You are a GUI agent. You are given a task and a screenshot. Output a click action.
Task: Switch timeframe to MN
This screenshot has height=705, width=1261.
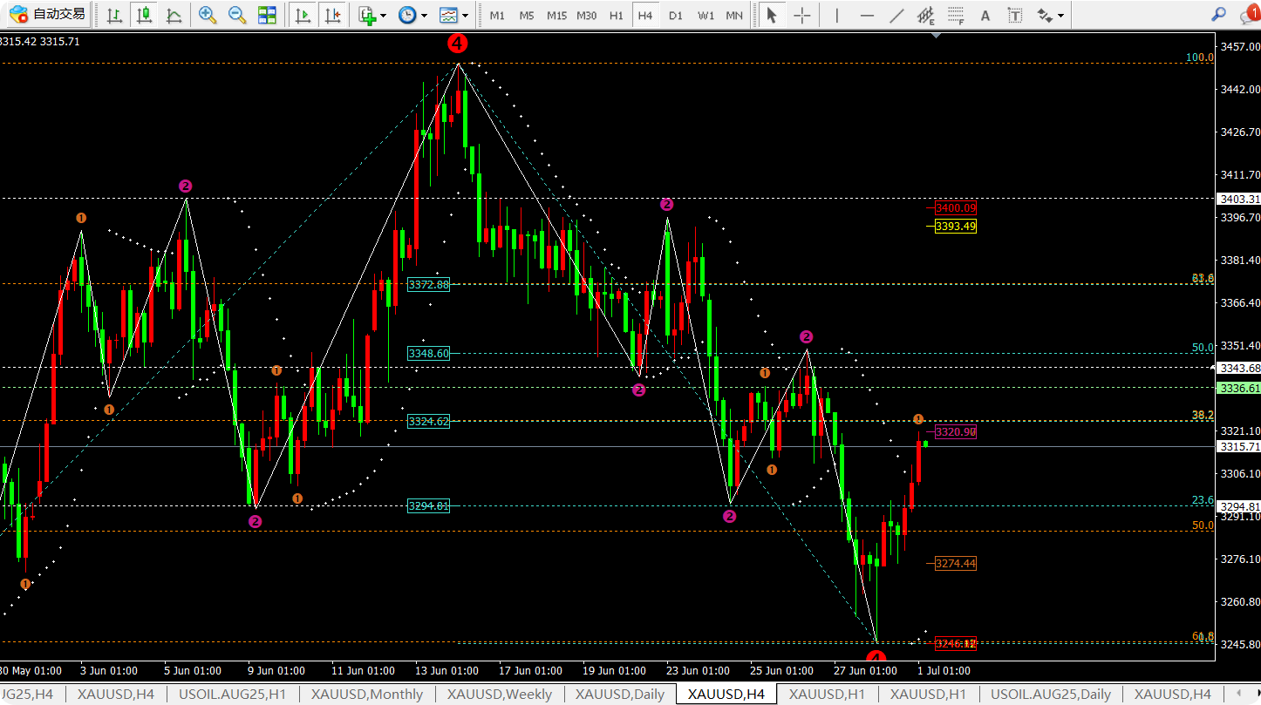pyautogui.click(x=734, y=16)
